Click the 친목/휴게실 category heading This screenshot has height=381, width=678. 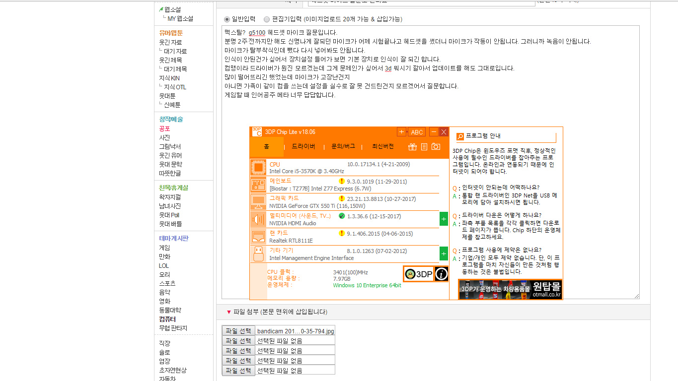pos(174,188)
